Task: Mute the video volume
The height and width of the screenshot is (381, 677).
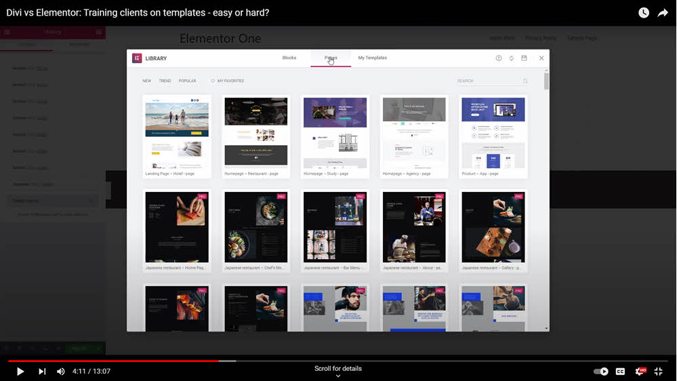Action: tap(61, 372)
